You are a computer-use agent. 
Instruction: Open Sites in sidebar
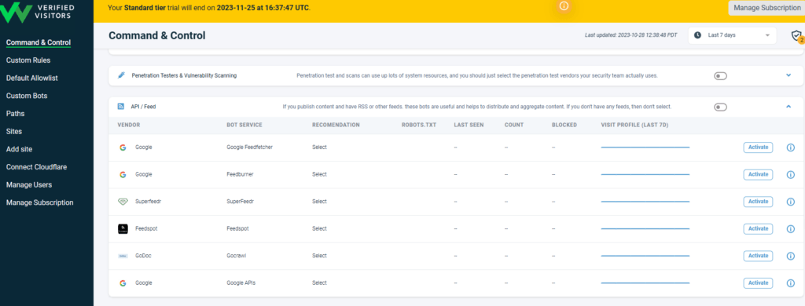(14, 131)
